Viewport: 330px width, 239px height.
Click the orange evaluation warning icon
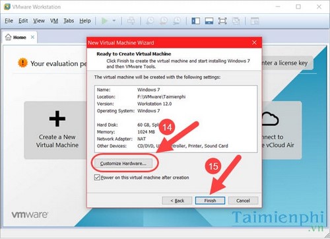click(x=22, y=63)
